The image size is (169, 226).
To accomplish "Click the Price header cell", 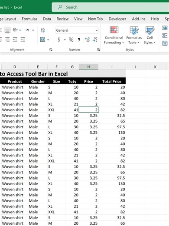I will pyautogui.click(x=88, y=81).
